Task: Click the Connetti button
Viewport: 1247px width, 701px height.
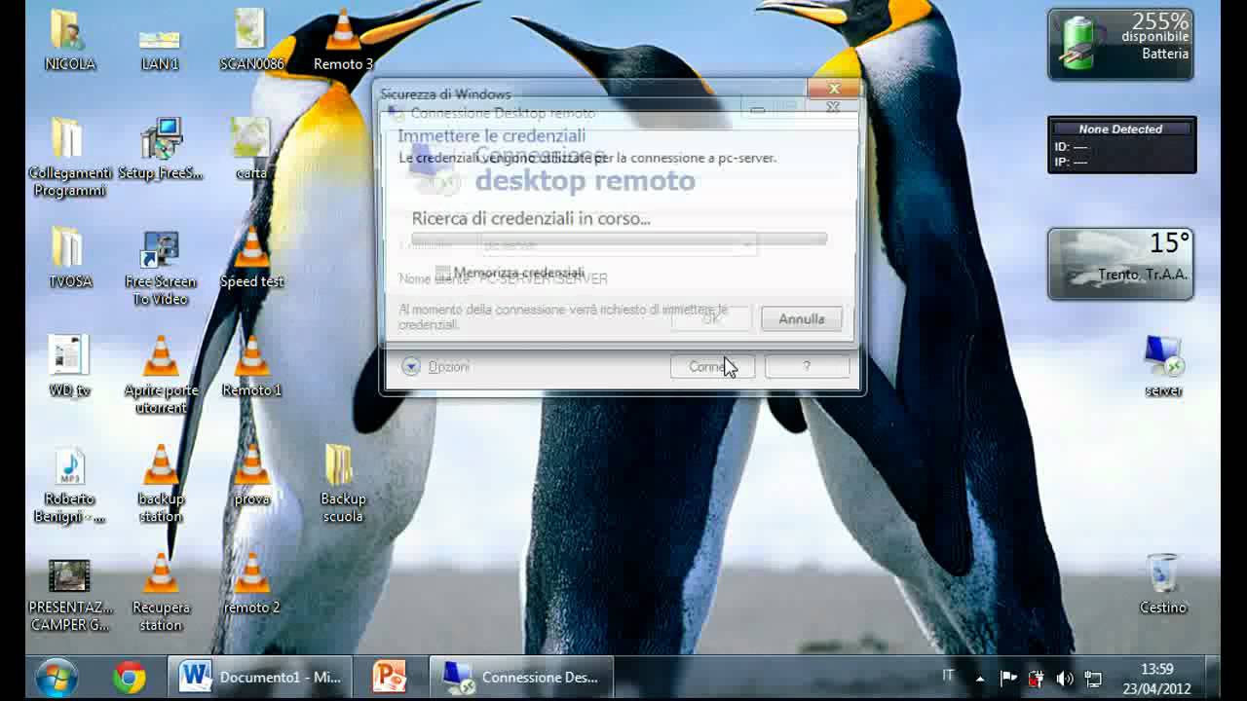Action: [x=712, y=367]
